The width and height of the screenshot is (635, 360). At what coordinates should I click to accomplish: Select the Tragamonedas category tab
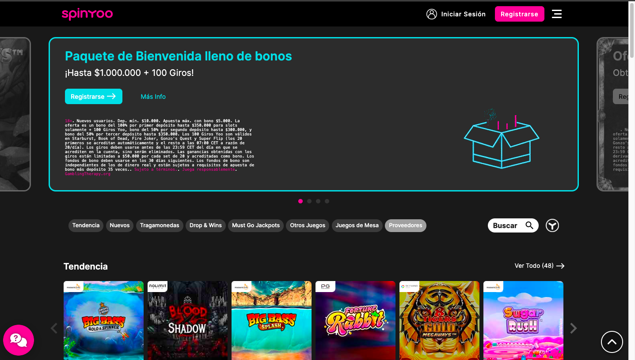[160, 225]
